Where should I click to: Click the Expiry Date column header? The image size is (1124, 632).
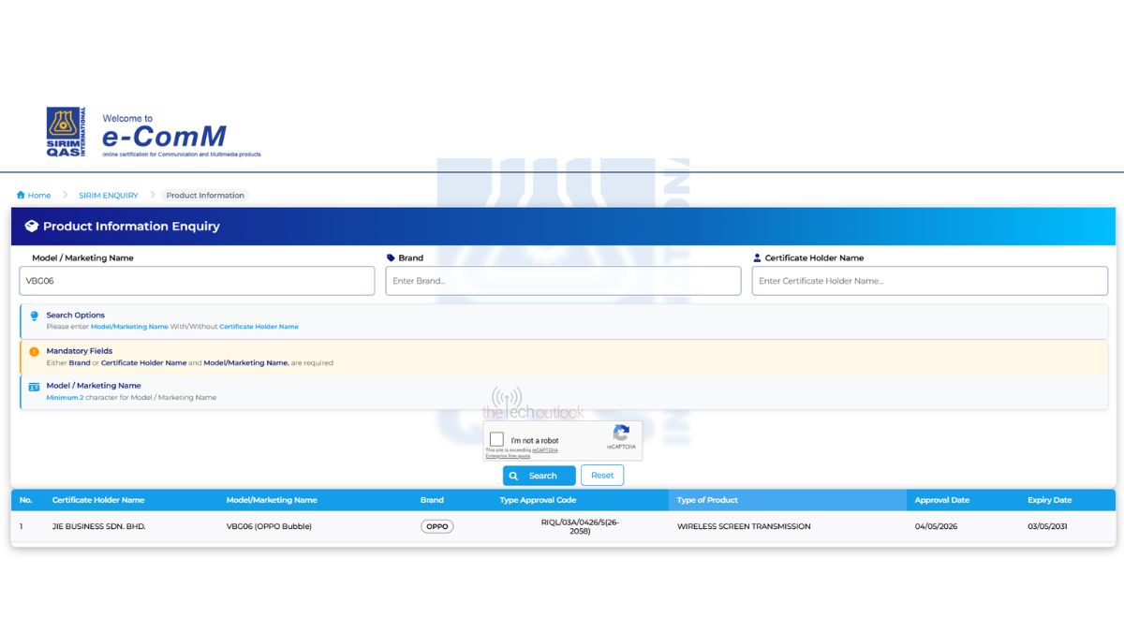click(1049, 500)
